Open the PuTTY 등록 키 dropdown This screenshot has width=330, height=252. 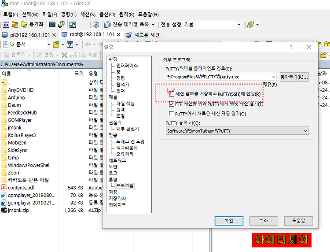[x=237, y=131]
